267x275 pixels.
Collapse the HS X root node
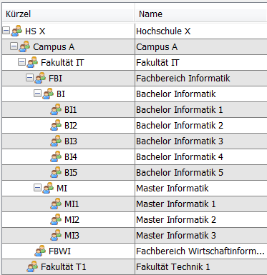point(6,31)
